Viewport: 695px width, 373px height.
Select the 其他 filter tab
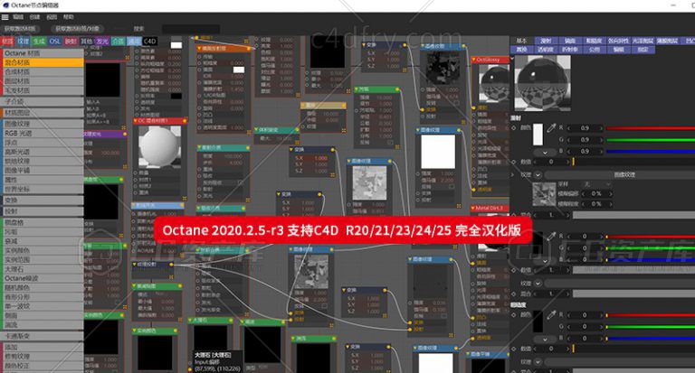(87, 42)
